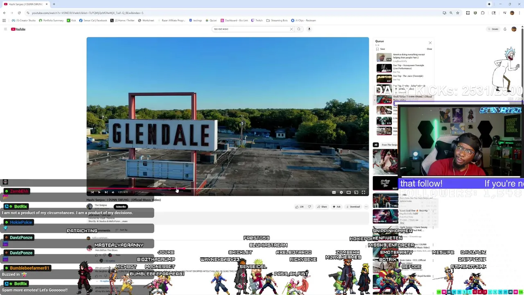Screen dimensions: 524x295
Task: Close the Hashi Senjoo browser tab
Action: (46, 4)
